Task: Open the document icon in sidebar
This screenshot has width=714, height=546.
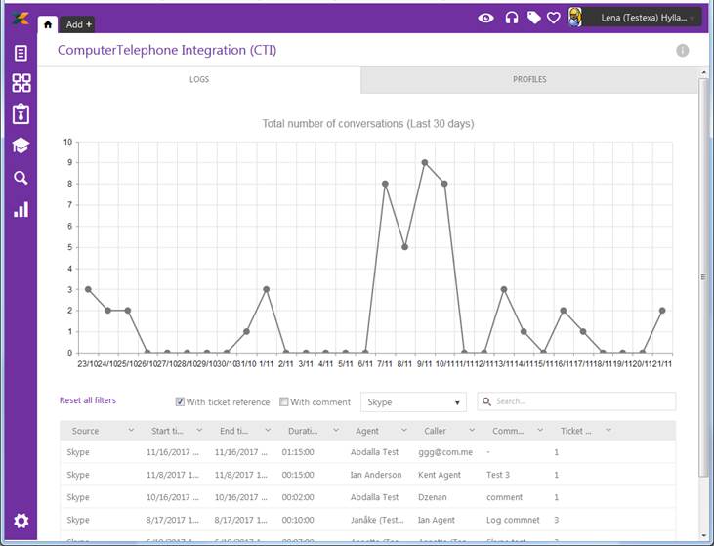Action: pos(21,54)
